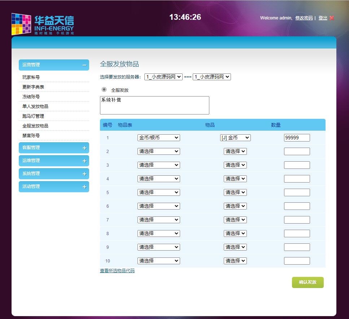The width and height of the screenshot is (349, 319).
Task: Click the plus icon on 活动管理
Action: pos(84,187)
